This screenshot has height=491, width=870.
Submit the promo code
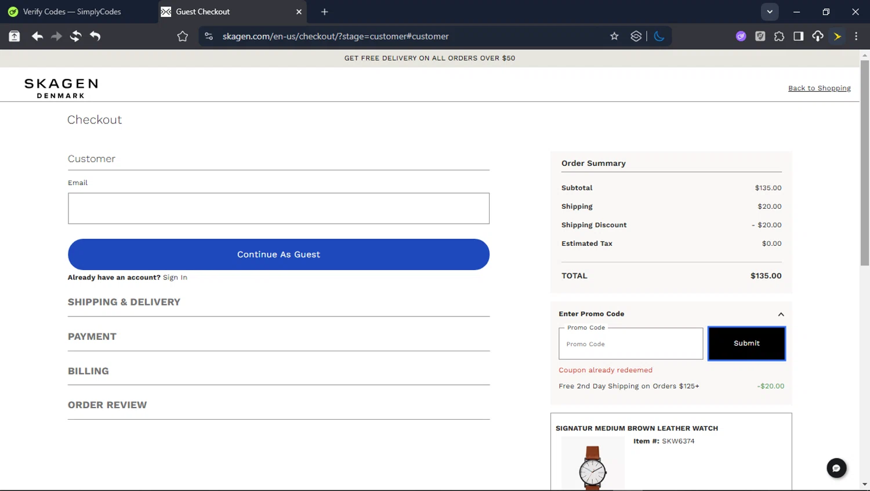click(x=746, y=343)
